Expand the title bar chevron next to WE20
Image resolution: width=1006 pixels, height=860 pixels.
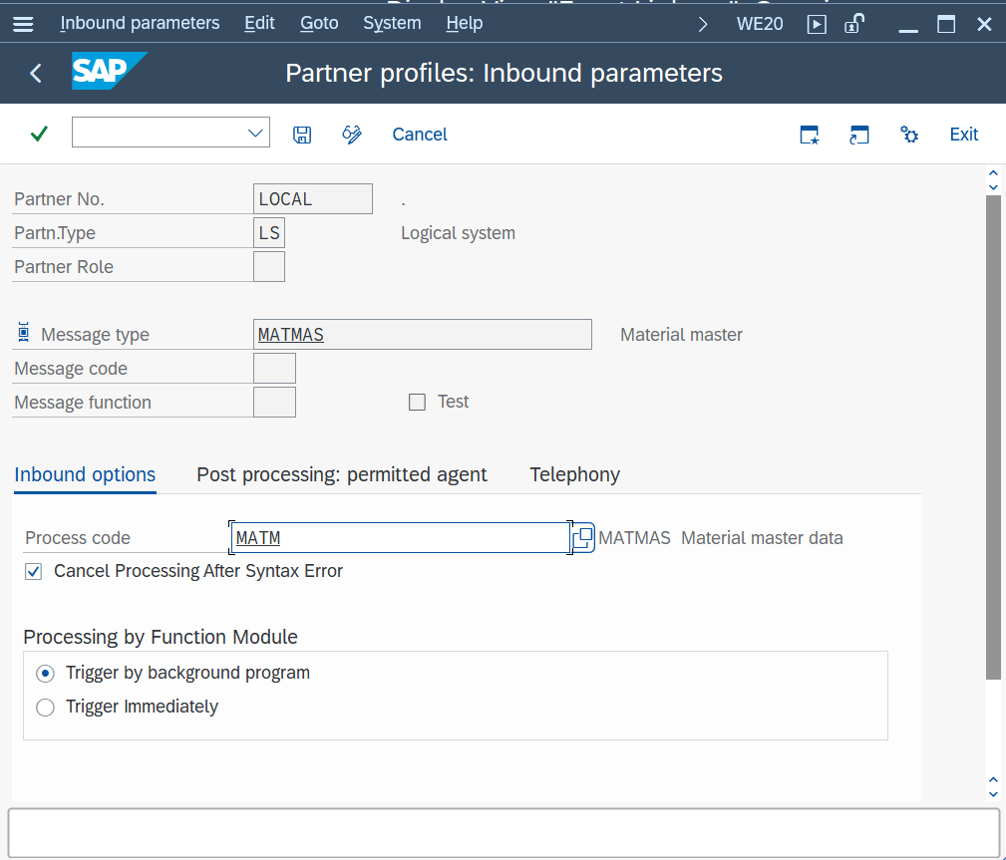703,24
